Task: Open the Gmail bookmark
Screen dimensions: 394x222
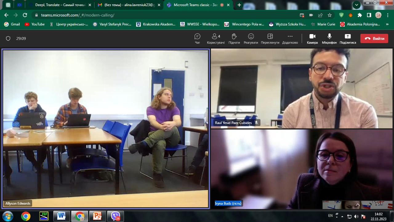Action: pyautogui.click(x=12, y=24)
